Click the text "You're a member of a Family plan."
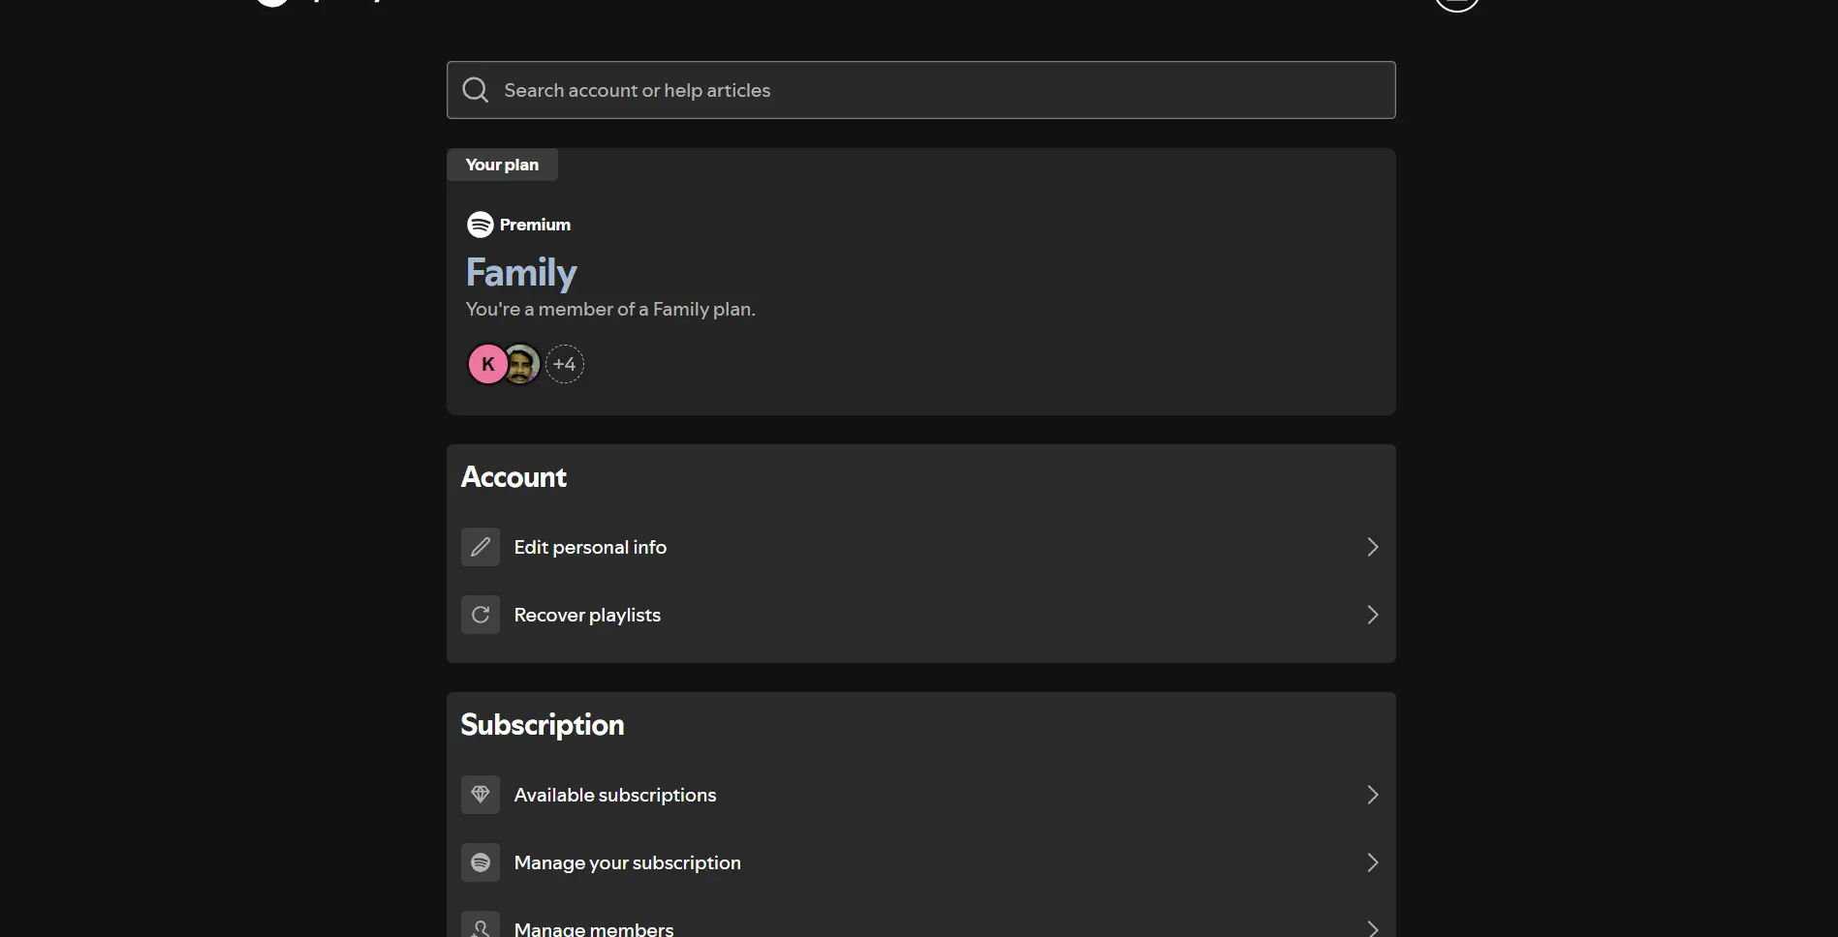1838x937 pixels. pos(610,310)
